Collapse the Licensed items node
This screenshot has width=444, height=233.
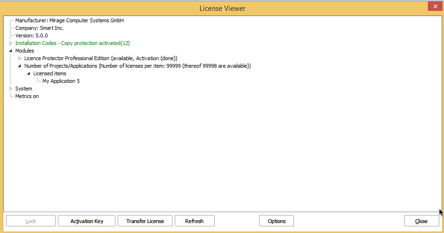29,74
